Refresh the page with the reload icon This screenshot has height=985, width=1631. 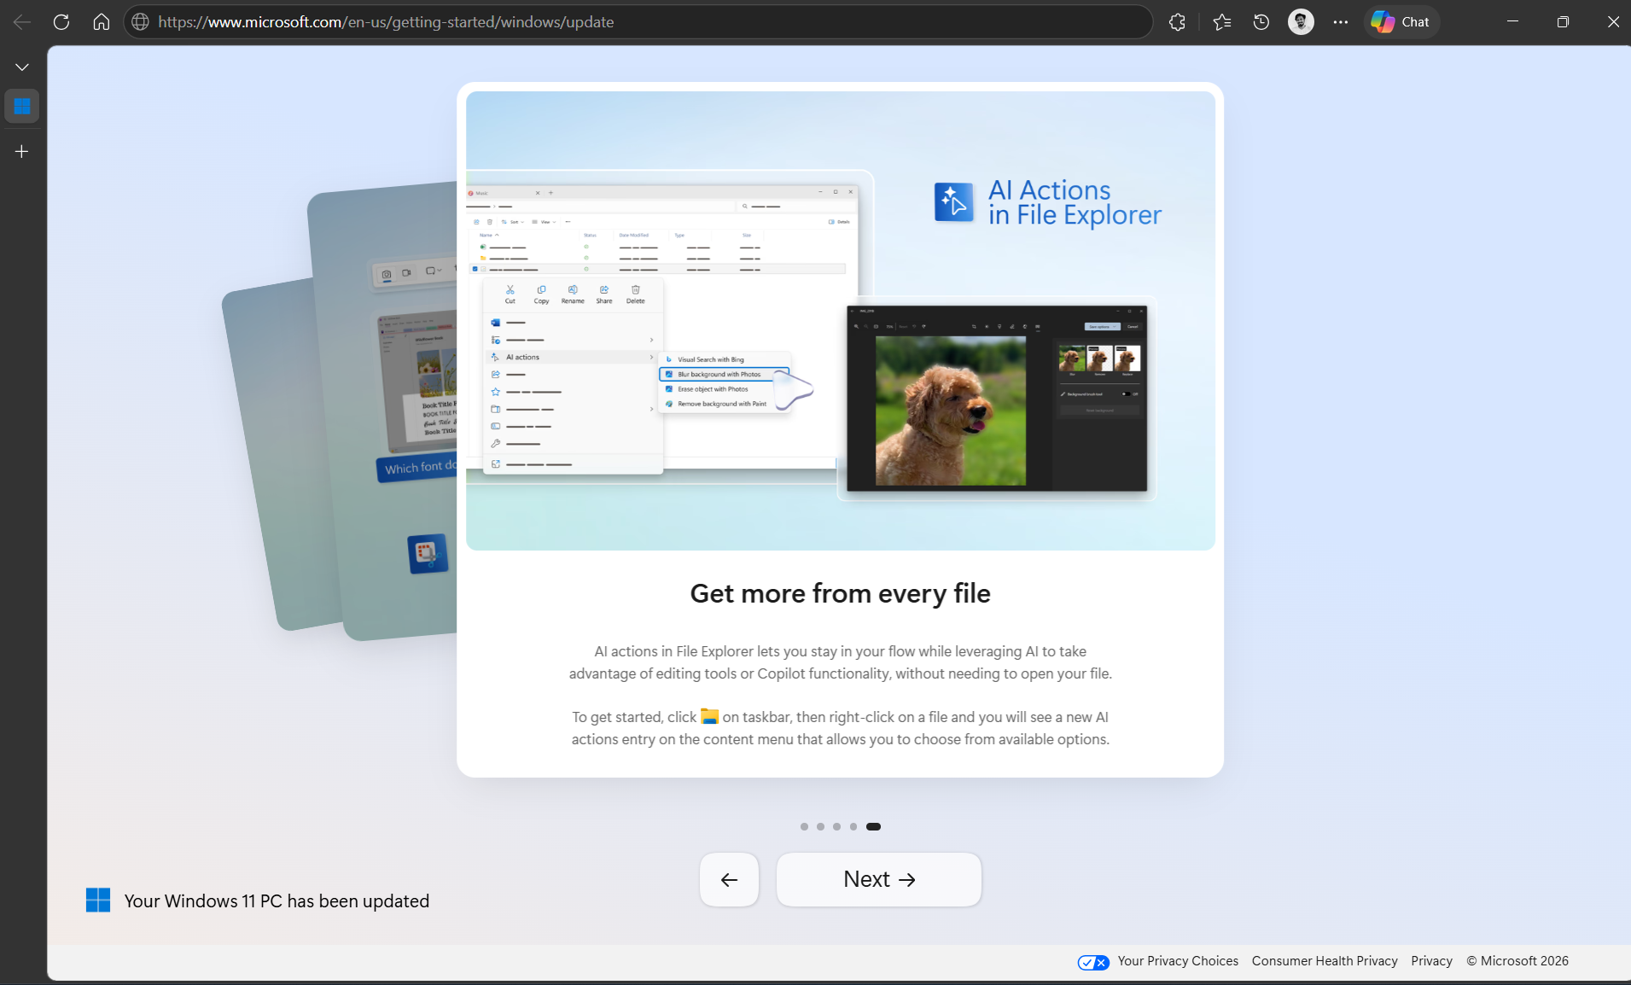click(61, 21)
